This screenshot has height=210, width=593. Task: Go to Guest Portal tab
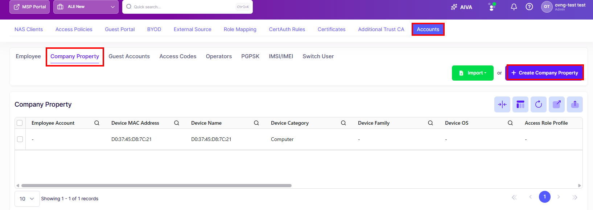[x=120, y=29]
